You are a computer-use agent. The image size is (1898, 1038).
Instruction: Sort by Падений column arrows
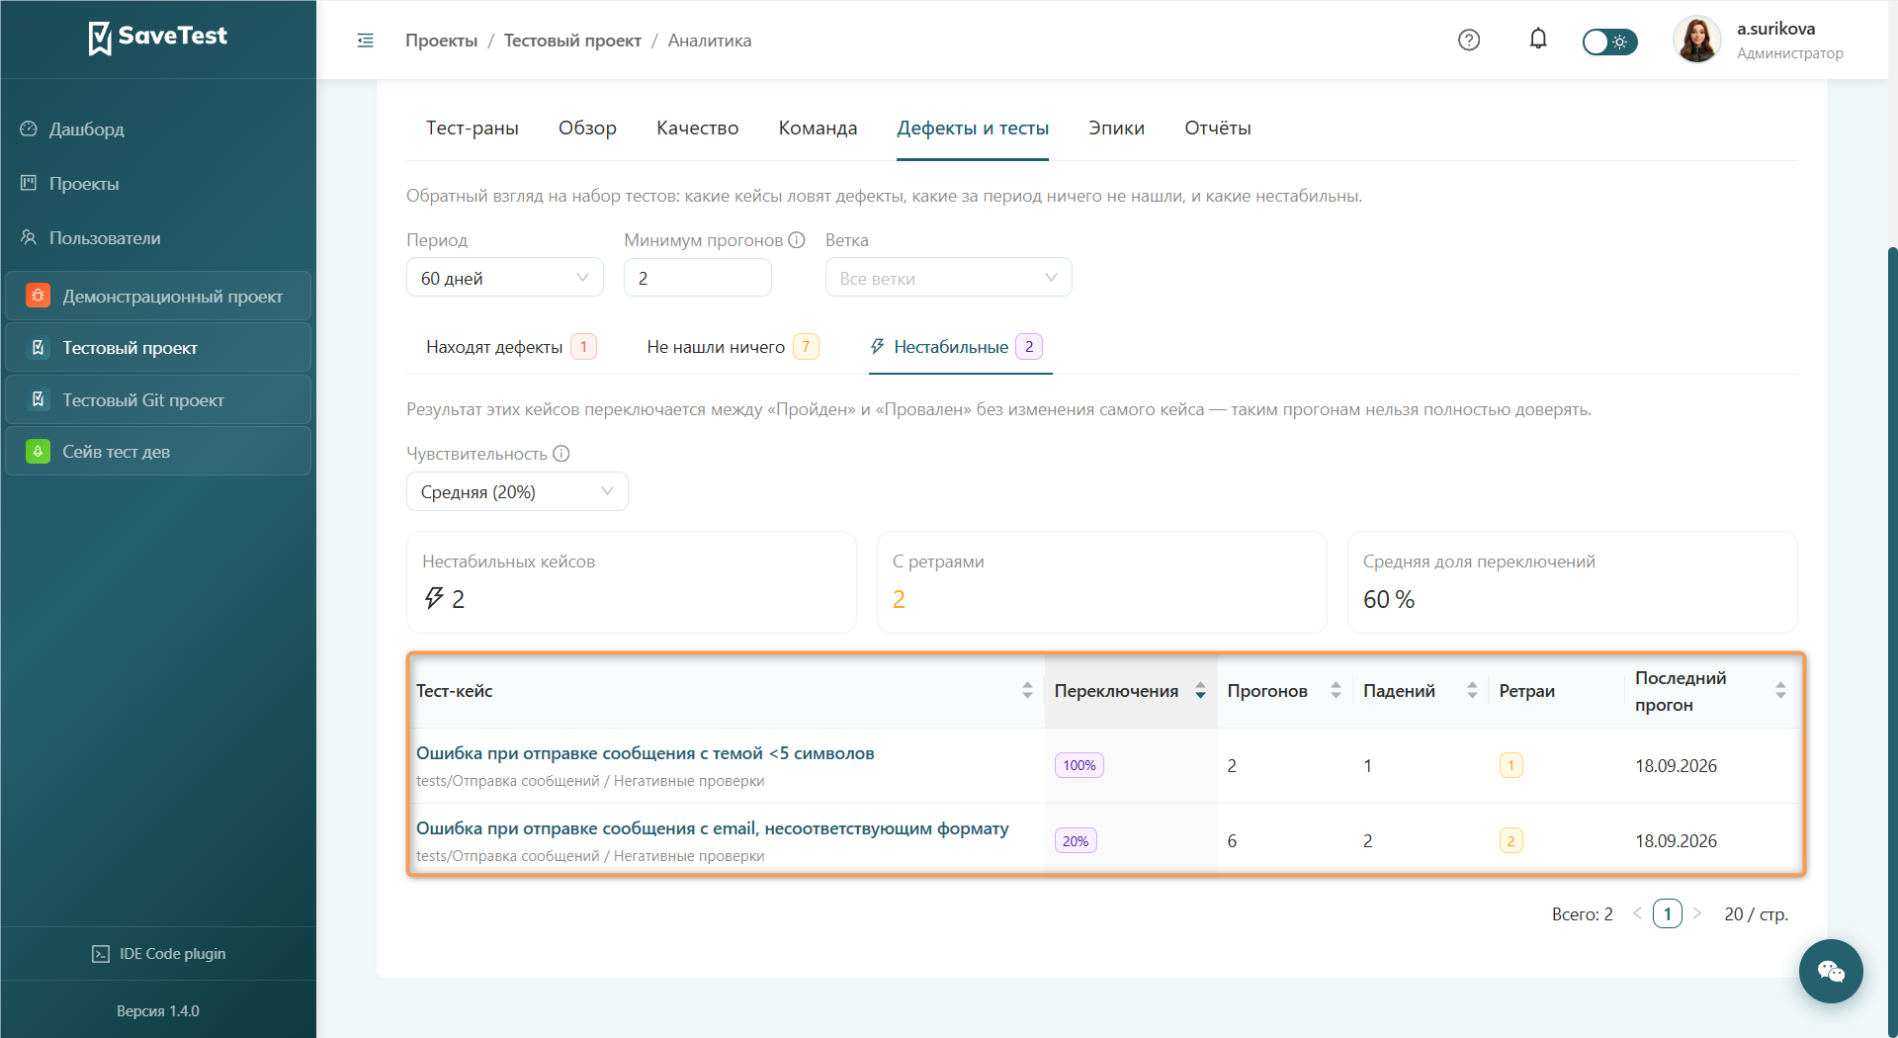coord(1472,691)
